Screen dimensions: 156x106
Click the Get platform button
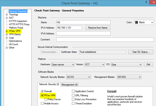[148, 64]
